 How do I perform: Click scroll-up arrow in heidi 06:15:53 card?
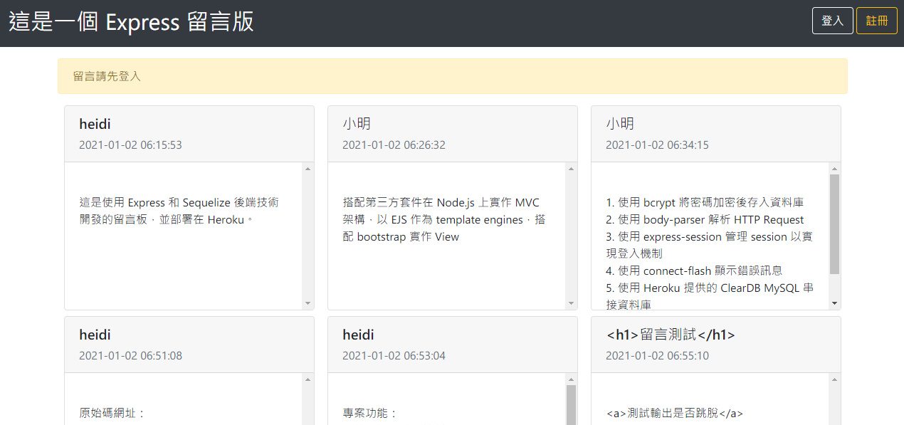click(308, 169)
